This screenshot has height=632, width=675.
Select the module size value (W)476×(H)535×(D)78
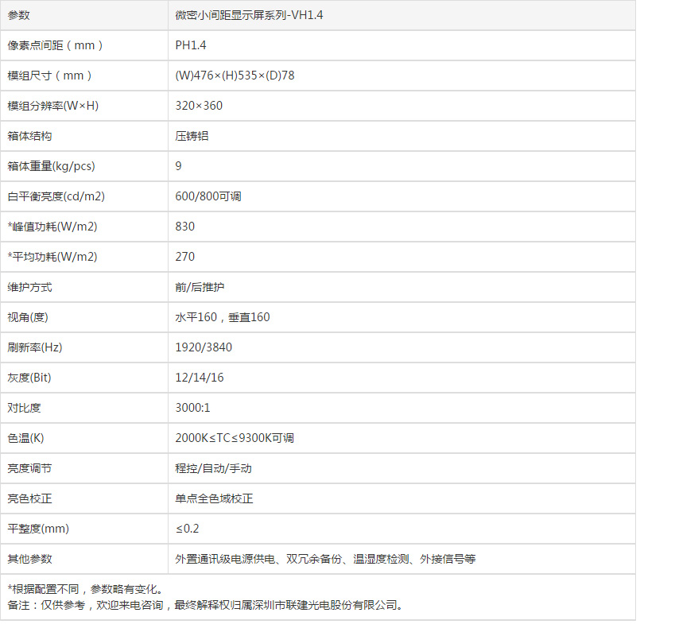235,76
